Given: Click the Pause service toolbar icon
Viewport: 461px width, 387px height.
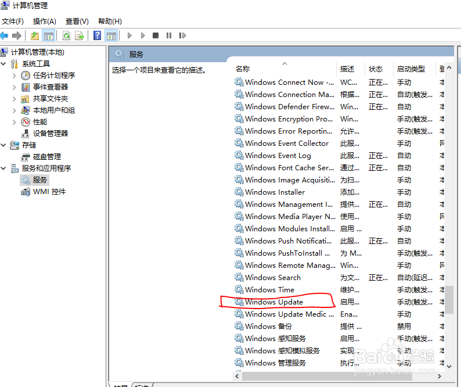Looking at the screenshot, I should [169, 35].
